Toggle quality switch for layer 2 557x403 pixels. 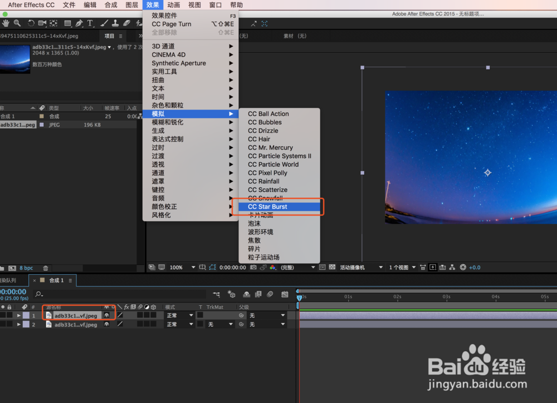120,324
